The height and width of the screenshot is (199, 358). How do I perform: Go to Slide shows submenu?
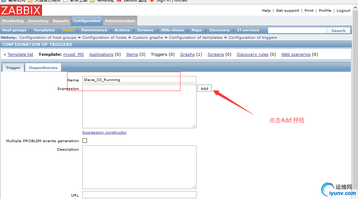click(x=172, y=30)
